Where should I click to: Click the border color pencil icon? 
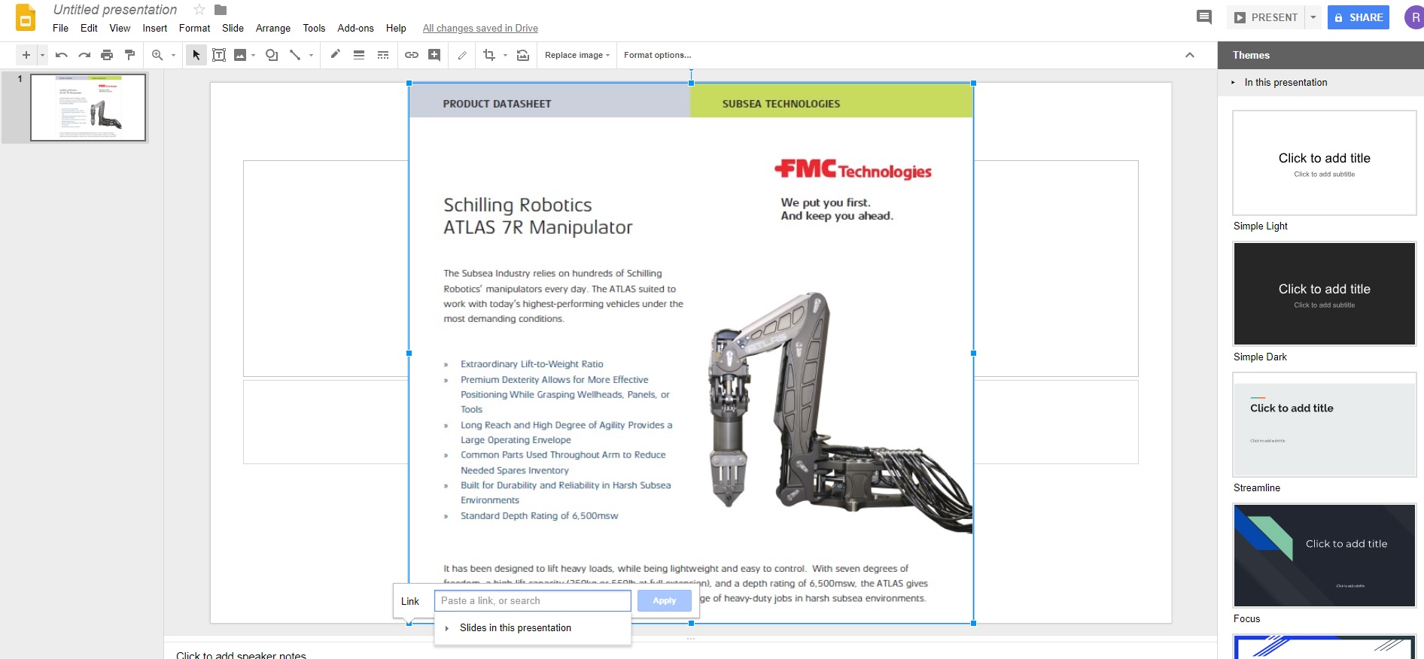point(336,54)
